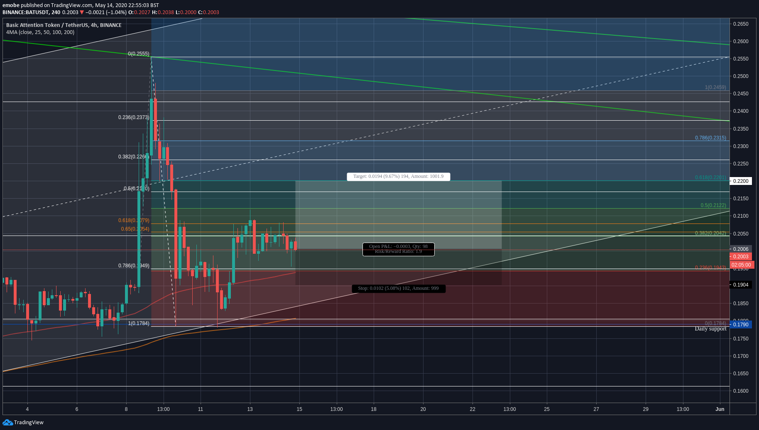Click the Stop loss label box

(398, 289)
